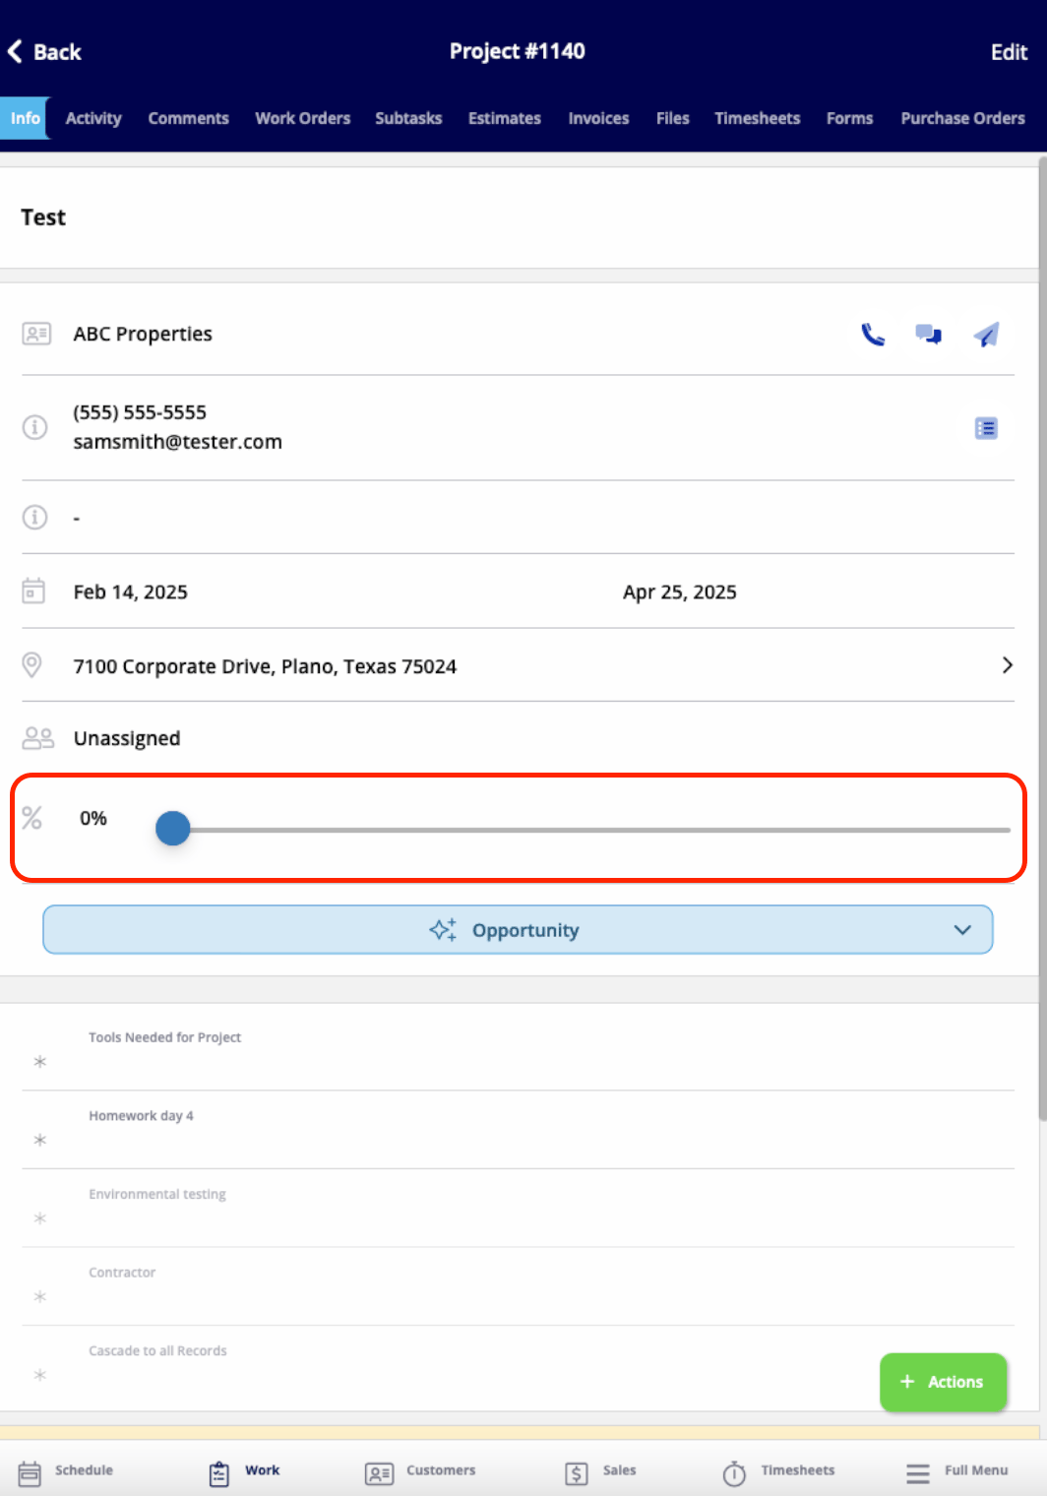Click the Cascade to all Records field
This screenshot has width=1047, height=1496.
[x=518, y=1365]
